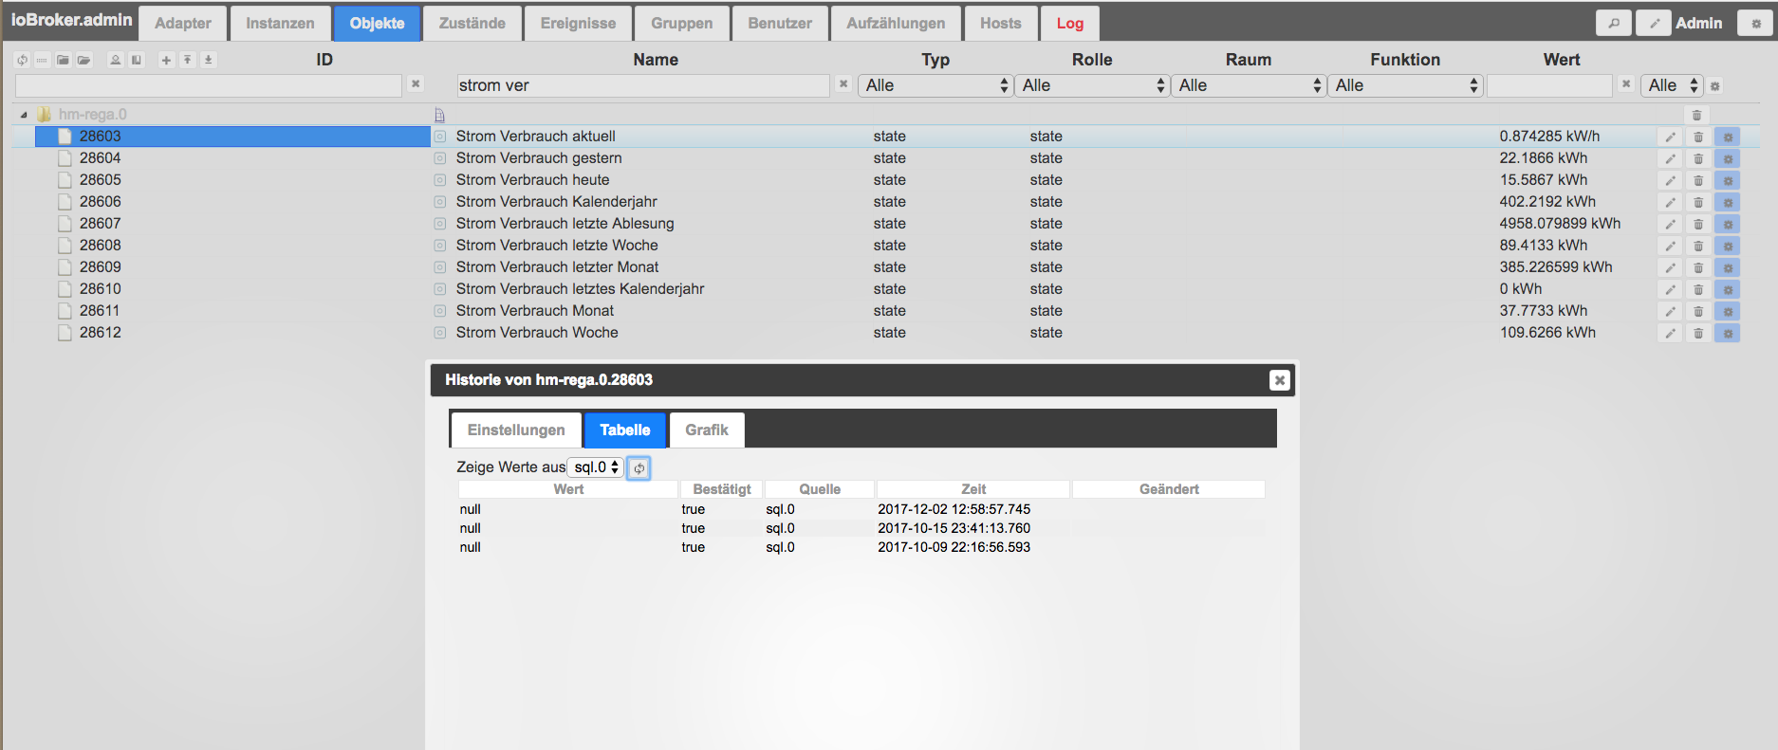
Task: Edit the 'Strom Verbrauch Woche' object
Action: tap(1670, 333)
